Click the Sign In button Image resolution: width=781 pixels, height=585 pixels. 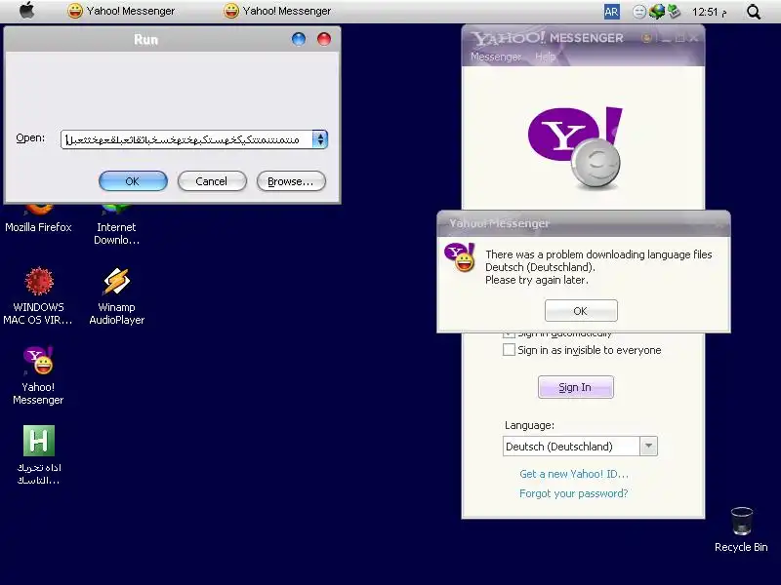tap(575, 387)
